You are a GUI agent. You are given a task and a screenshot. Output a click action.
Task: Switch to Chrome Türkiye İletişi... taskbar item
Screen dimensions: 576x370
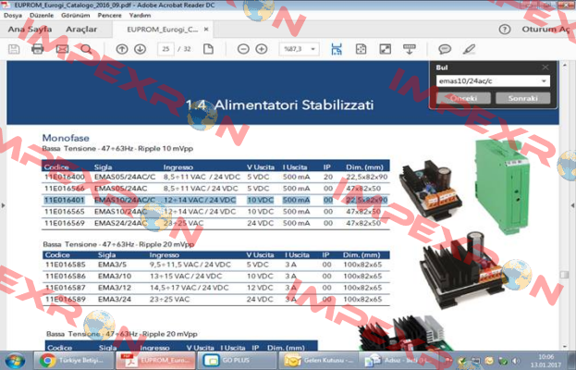click(73, 361)
